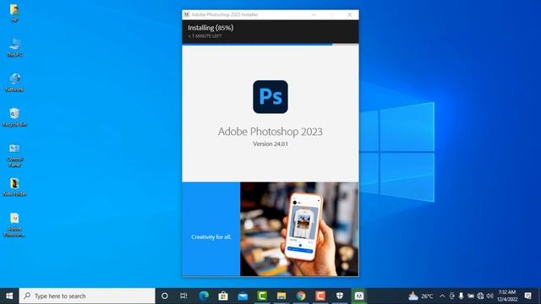The width and height of the screenshot is (541, 304).
Task: Click the microphone tray icon
Action: click(461, 296)
